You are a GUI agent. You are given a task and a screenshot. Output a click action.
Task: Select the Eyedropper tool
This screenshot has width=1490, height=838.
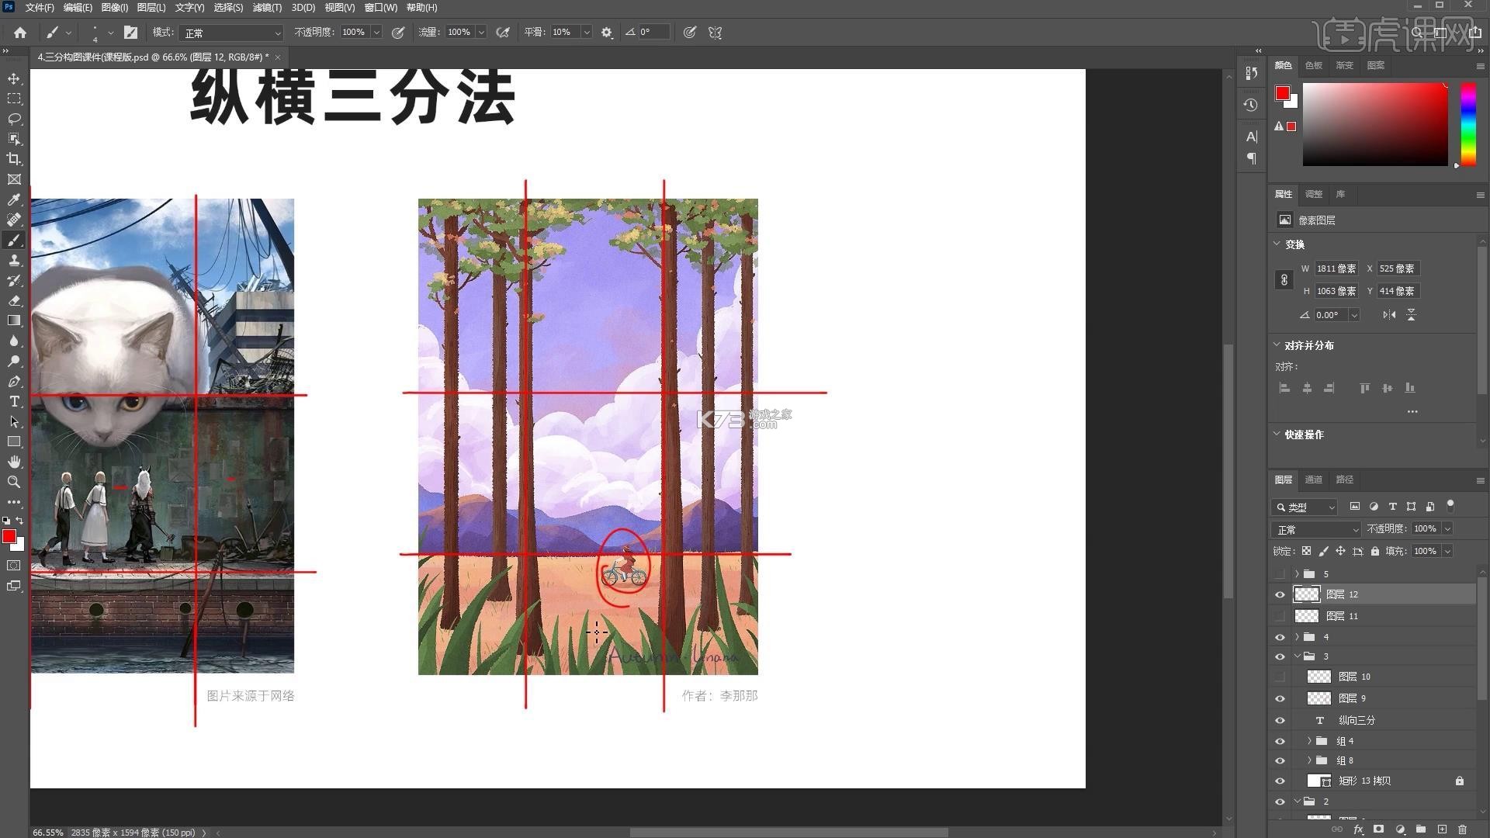click(14, 199)
